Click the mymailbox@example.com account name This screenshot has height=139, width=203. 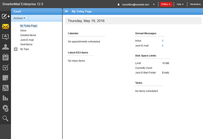[136, 5]
